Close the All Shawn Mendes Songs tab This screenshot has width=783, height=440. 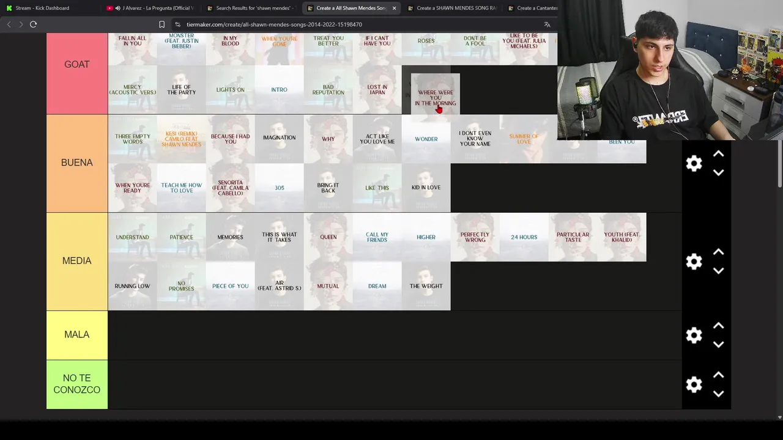coord(394,8)
